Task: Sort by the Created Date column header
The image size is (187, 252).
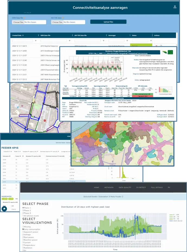Action: (x=18, y=35)
